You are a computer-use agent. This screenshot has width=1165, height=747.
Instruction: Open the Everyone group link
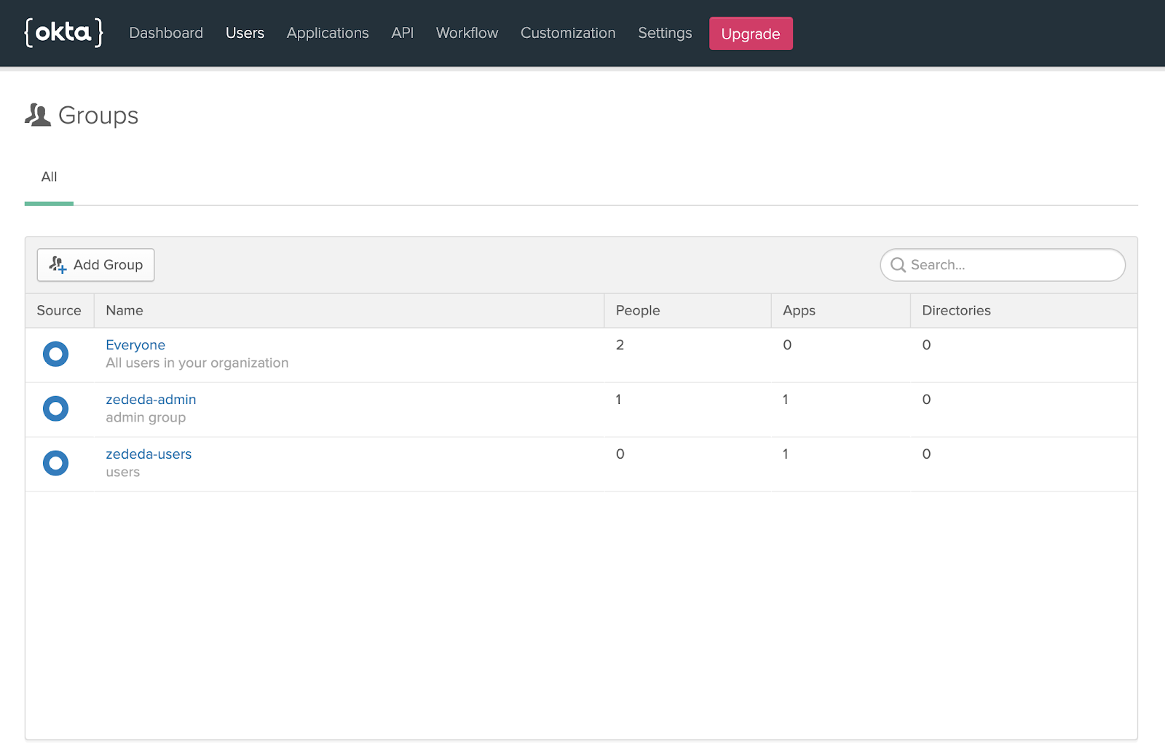coord(135,345)
